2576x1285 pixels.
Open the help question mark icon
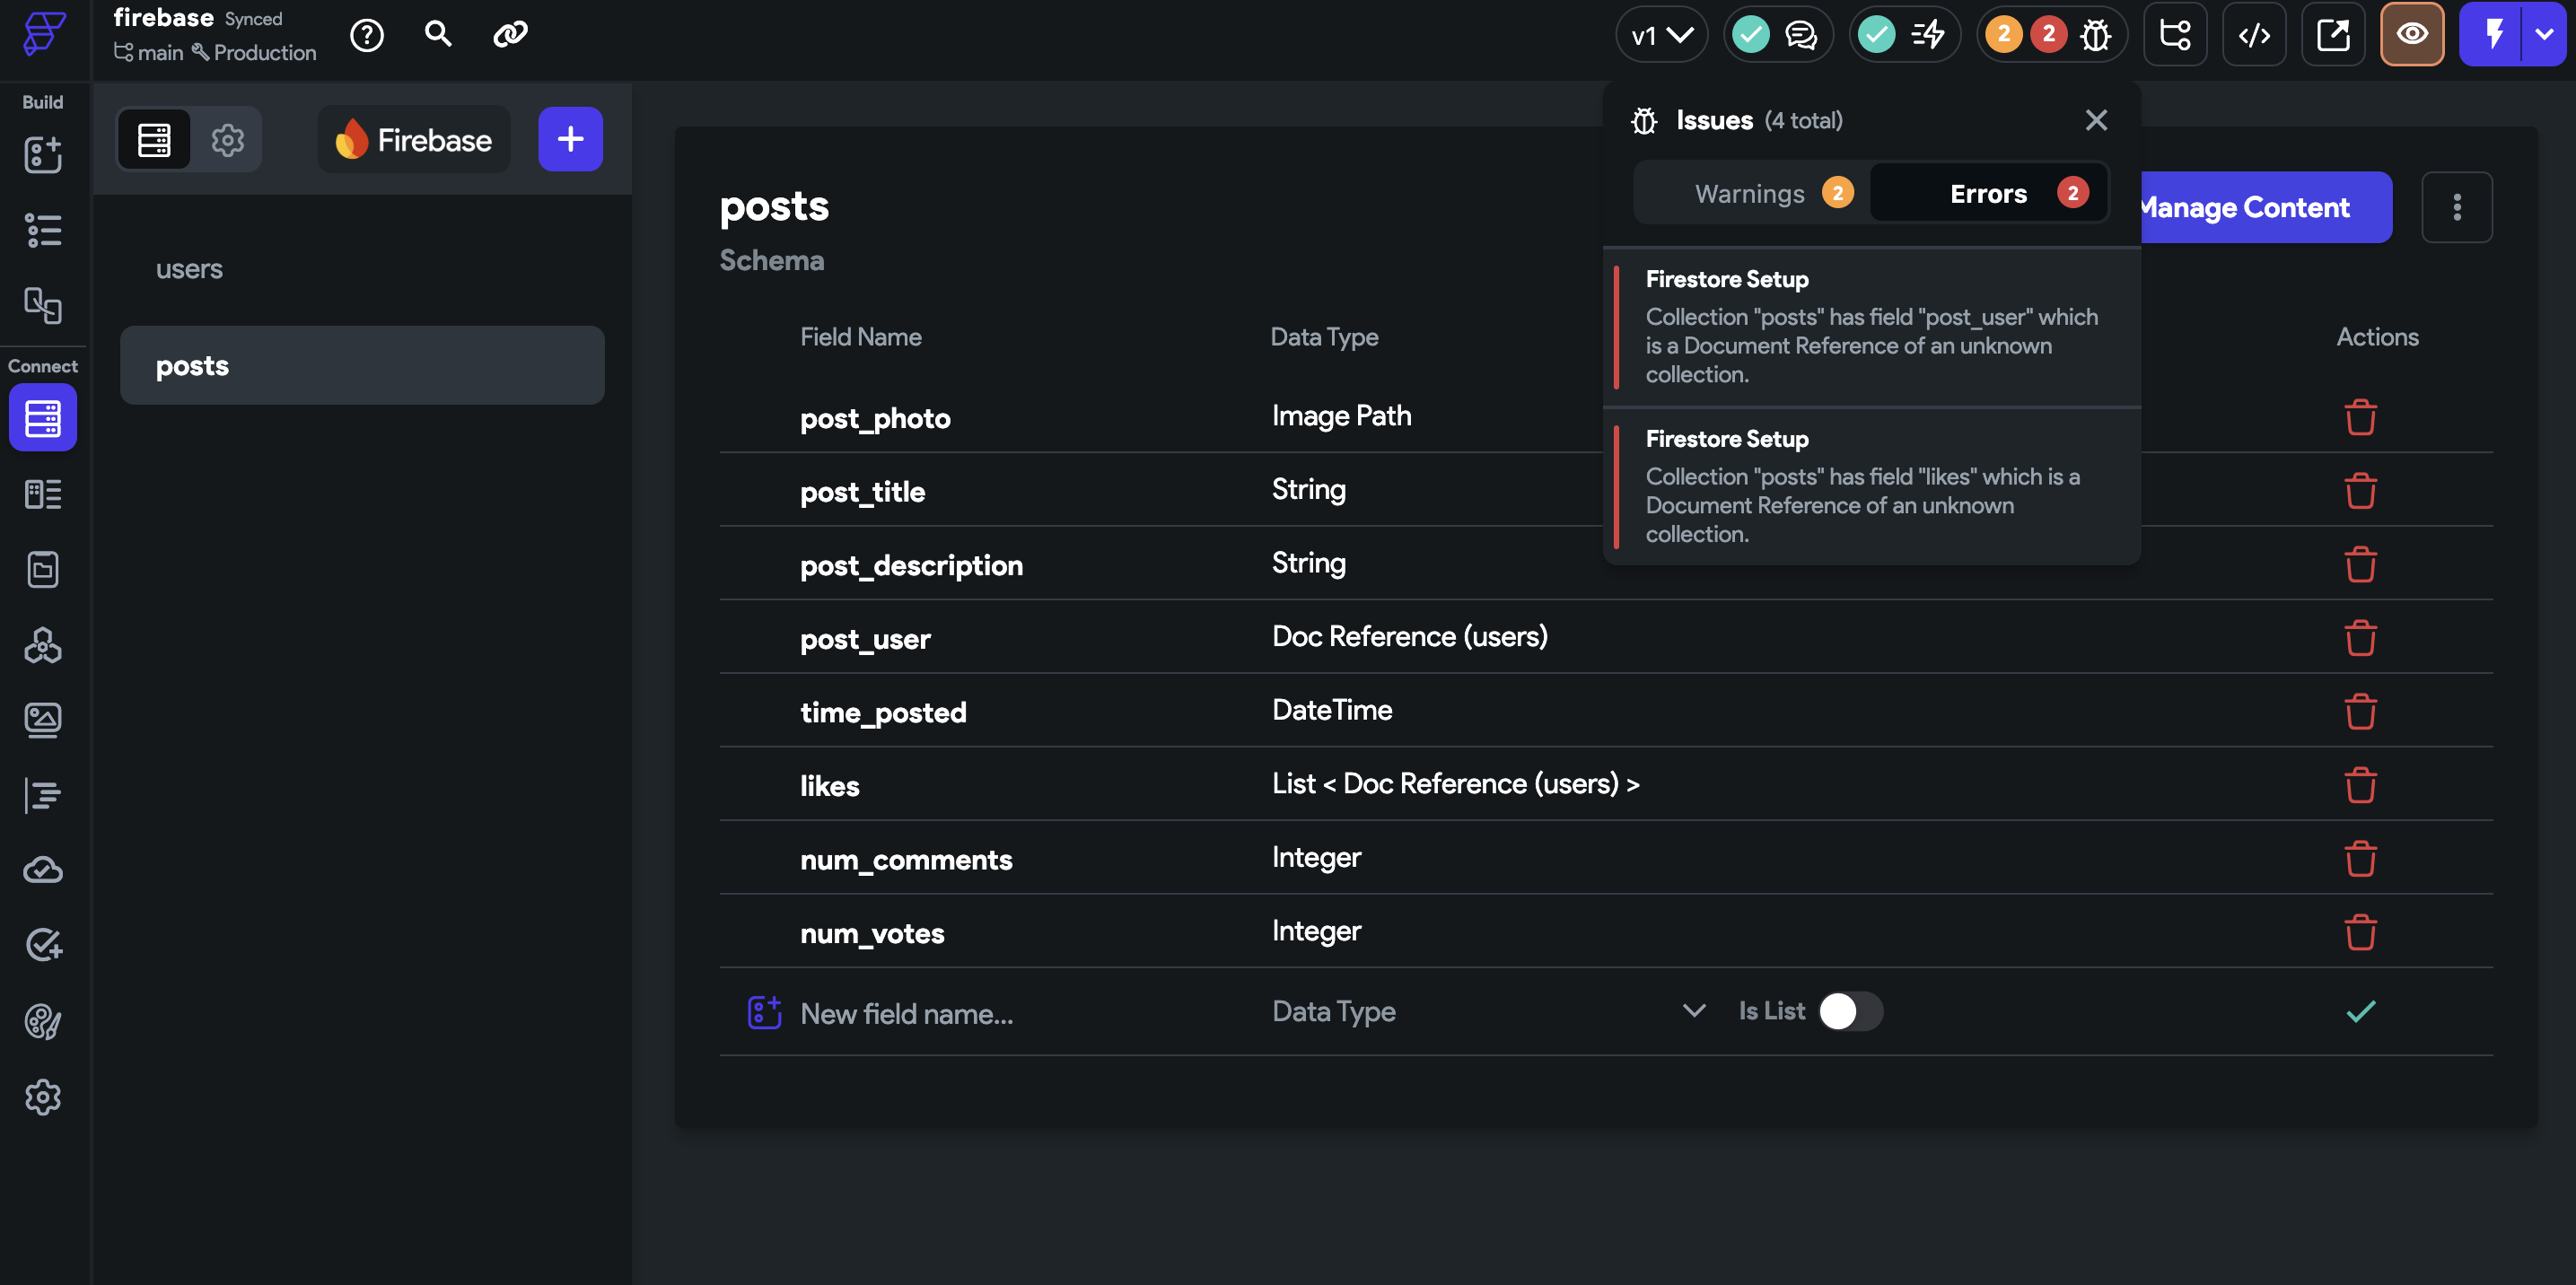(x=366, y=35)
